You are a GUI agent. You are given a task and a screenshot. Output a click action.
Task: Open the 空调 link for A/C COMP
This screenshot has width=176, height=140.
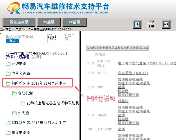(x=121, y=129)
